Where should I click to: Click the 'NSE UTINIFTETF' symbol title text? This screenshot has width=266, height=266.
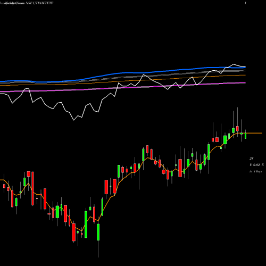pyautogui.click(x=39, y=3)
